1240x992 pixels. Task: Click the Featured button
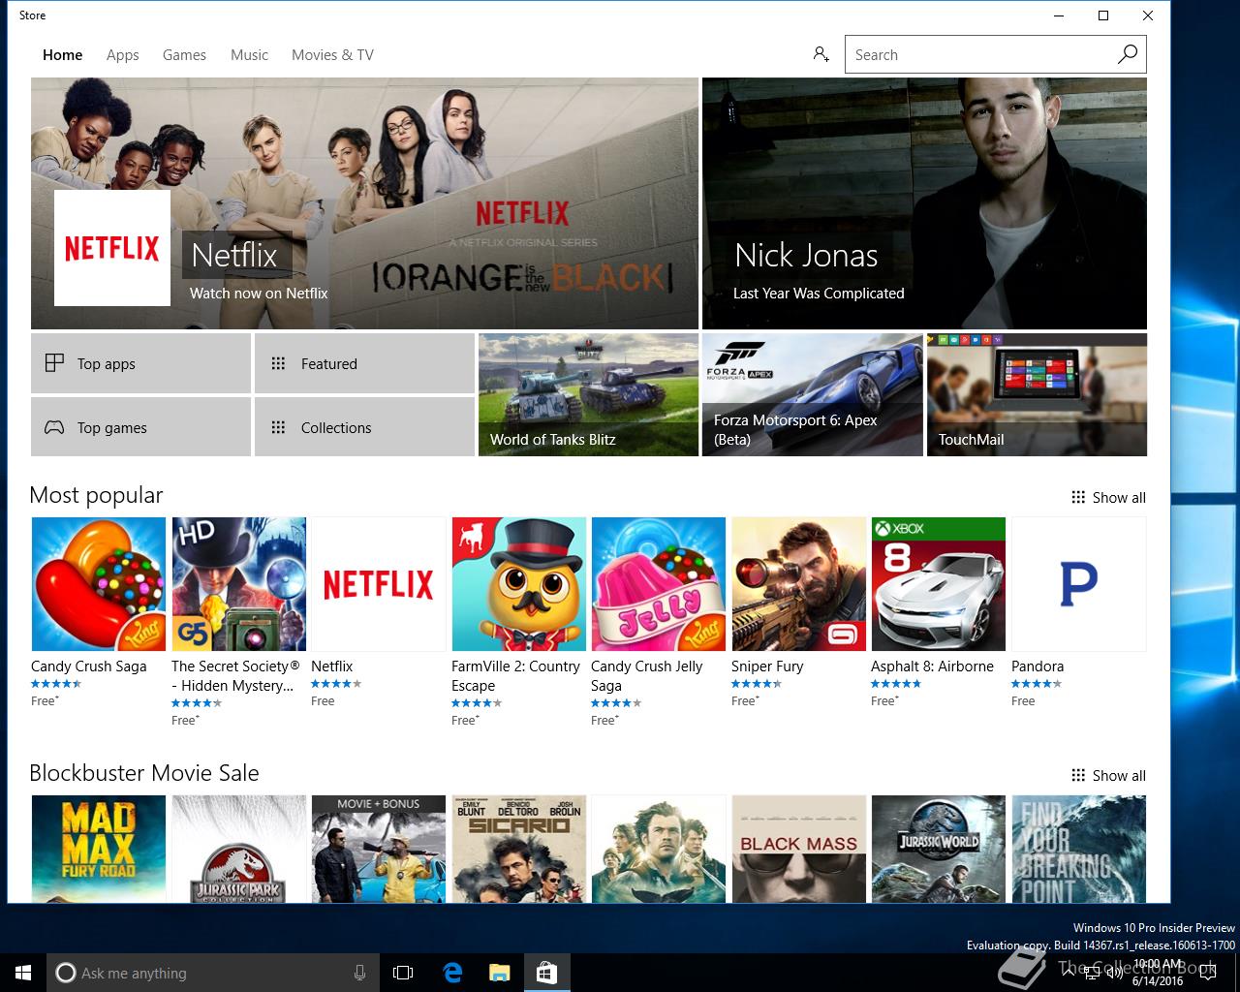click(x=364, y=363)
